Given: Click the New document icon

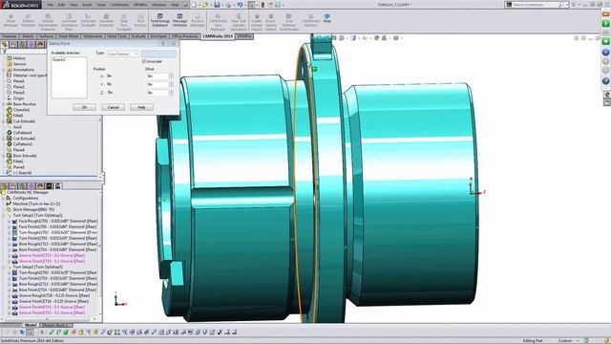Looking at the screenshot, I should point(194,5).
